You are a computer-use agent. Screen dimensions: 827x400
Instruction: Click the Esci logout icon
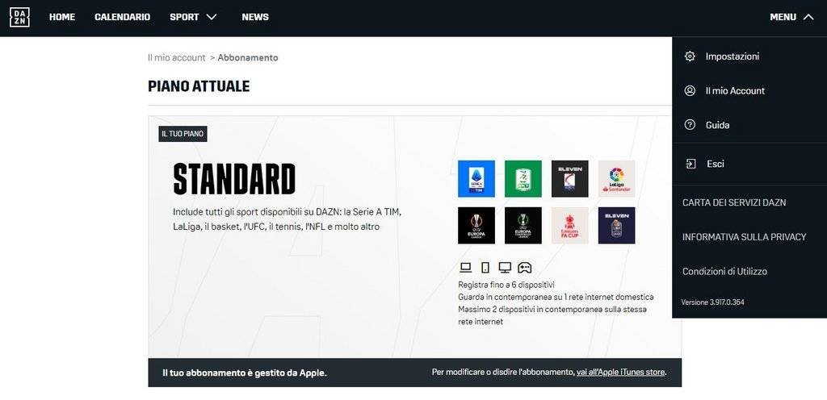tap(691, 164)
